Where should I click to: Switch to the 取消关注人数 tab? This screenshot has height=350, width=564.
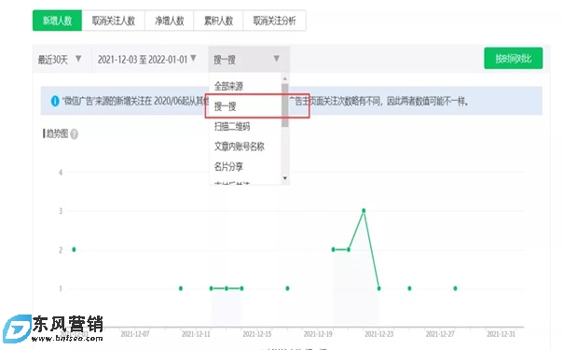pos(114,21)
